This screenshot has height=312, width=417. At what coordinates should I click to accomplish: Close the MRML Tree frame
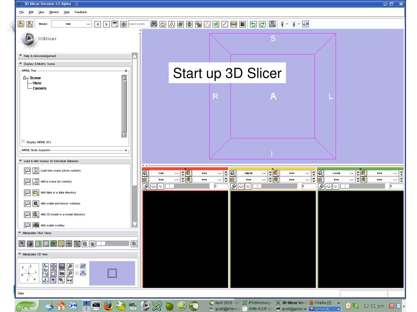[x=126, y=71]
